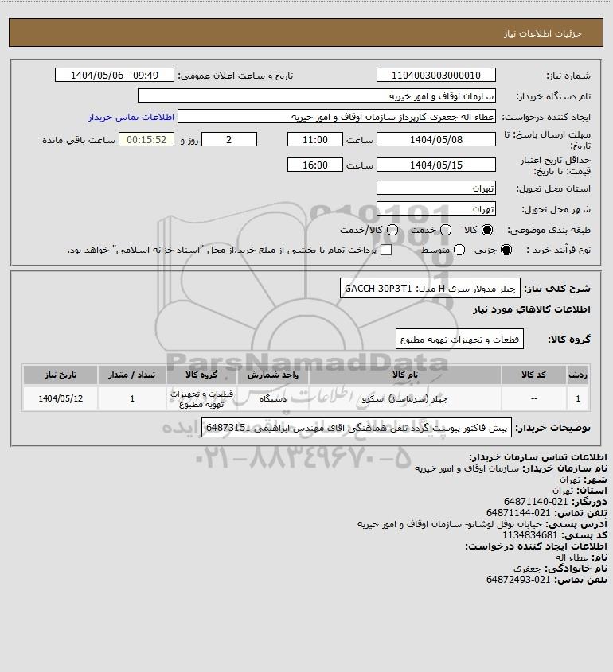
Task: Open the اطلاعات تماس خریدار link
Action: tap(131, 117)
